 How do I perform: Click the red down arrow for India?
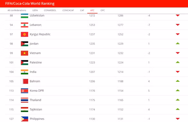coord(177,72)
